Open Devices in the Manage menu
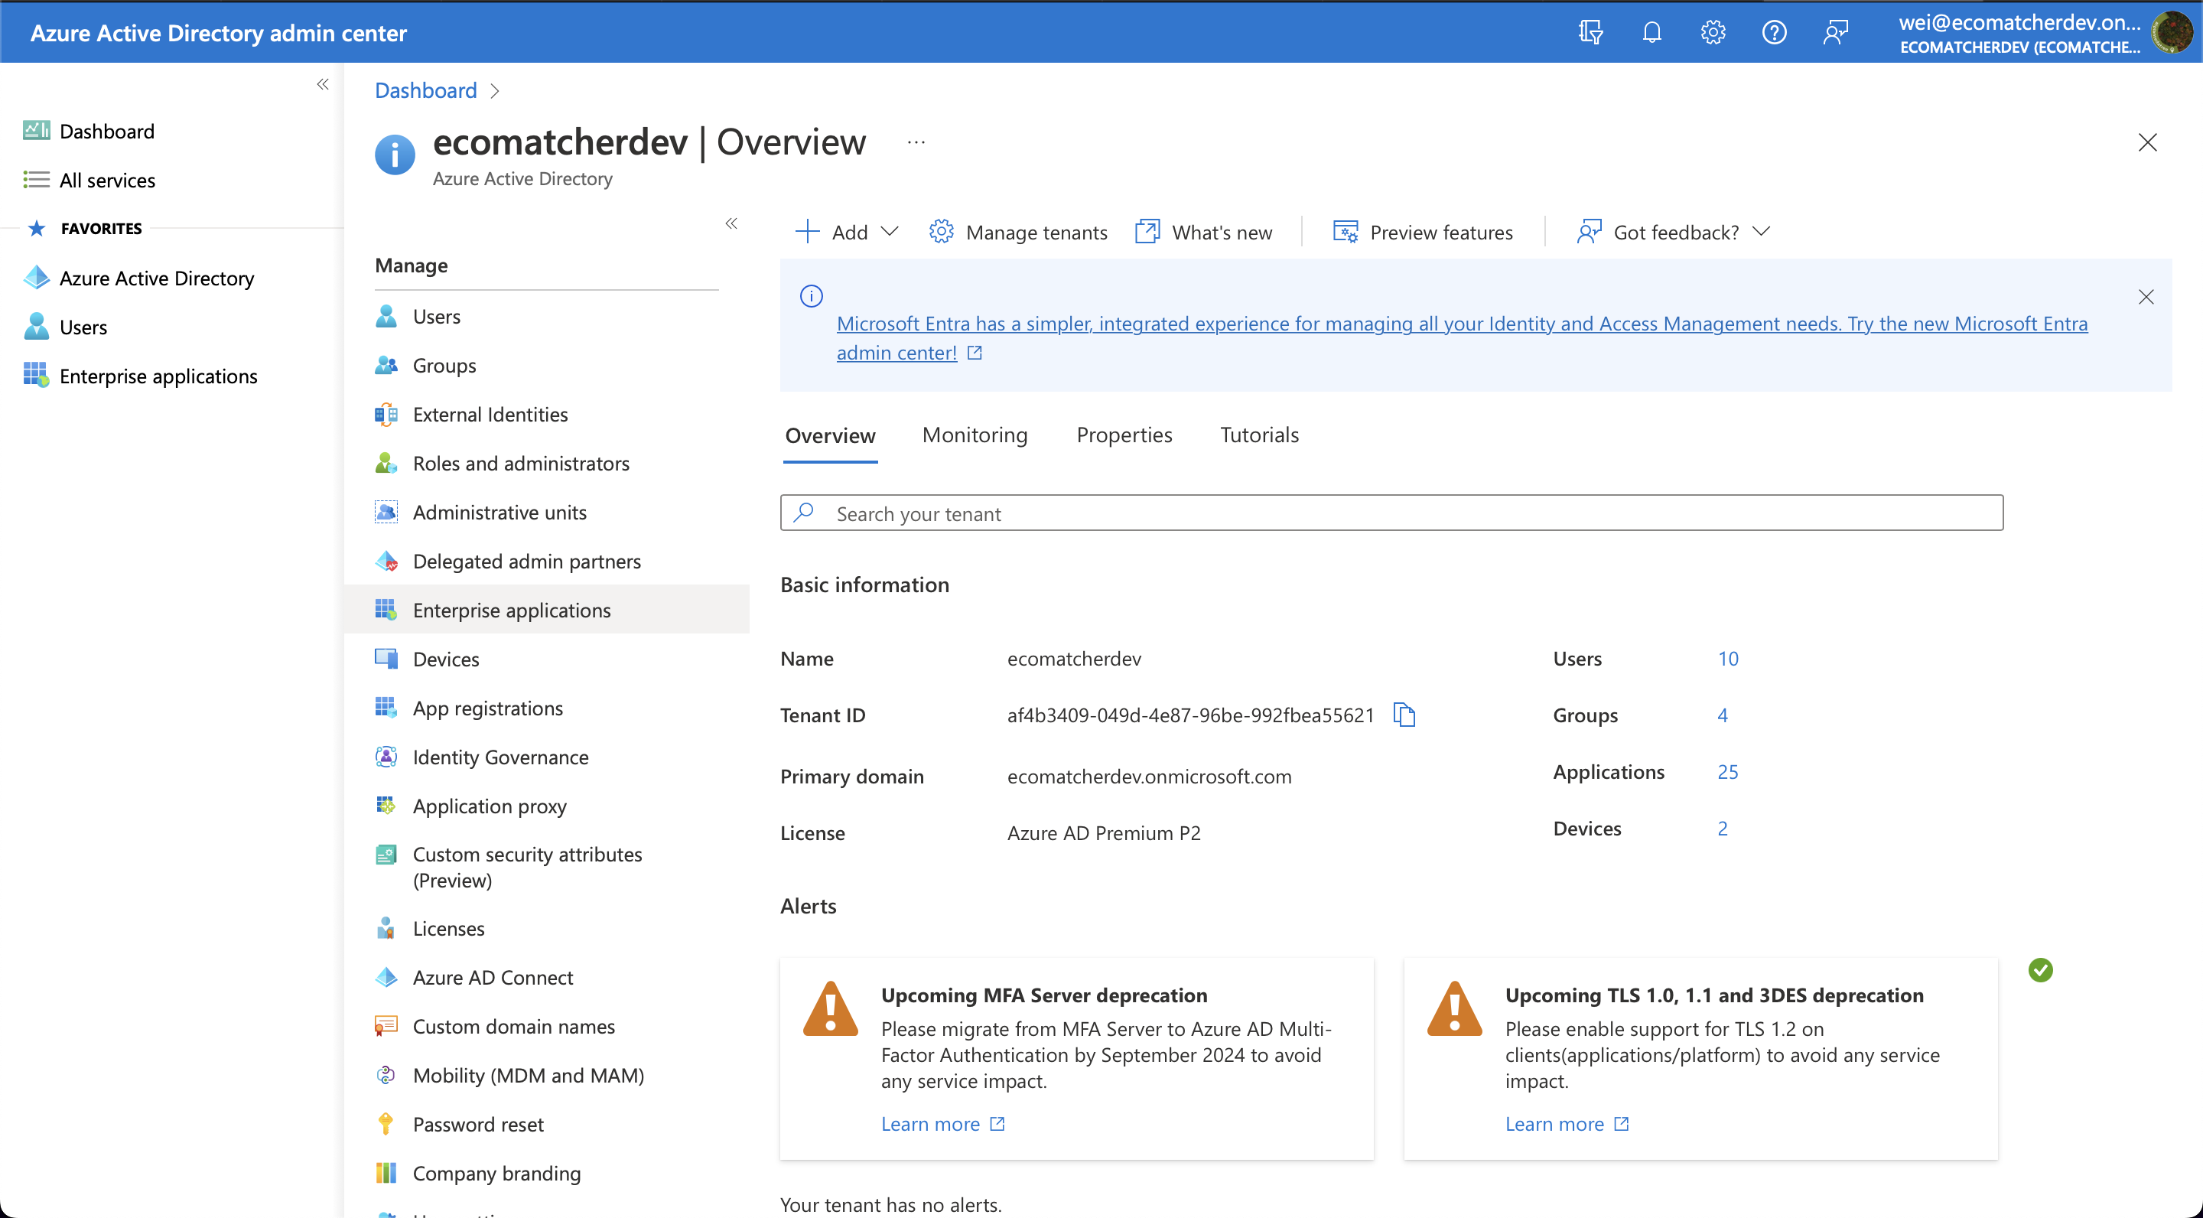Viewport: 2203px width, 1218px height. click(548, 659)
